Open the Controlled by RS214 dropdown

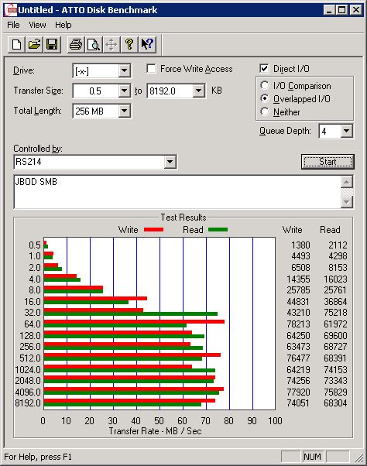(170, 162)
